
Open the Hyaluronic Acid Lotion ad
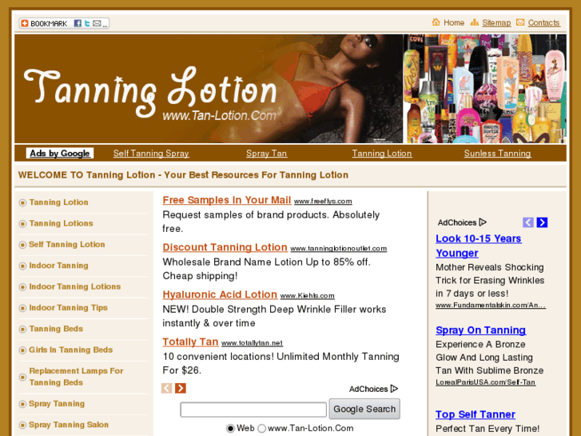(220, 294)
